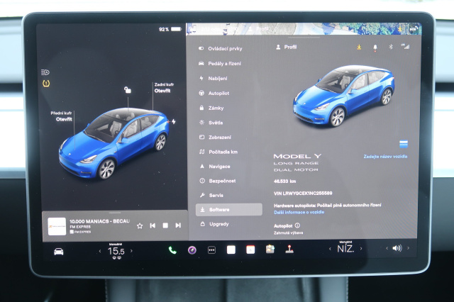Tap the cellular signal icon
The image size is (454, 302).
tap(405, 46)
